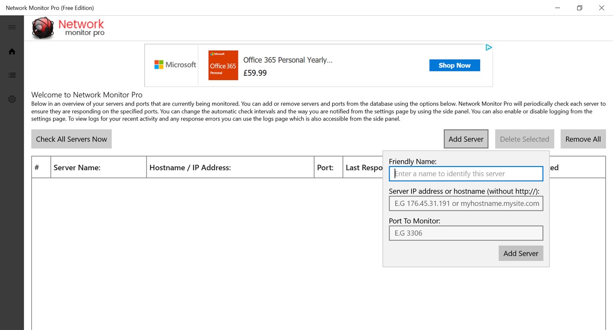This screenshot has height=330, width=613.
Task: Click the £59.99 price in the ad
Action: pos(255,73)
